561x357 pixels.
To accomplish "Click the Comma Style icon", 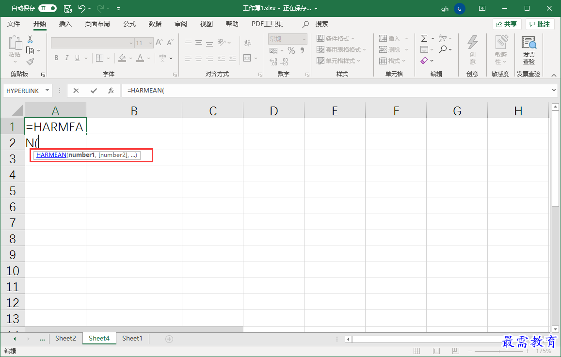I will pos(303,51).
